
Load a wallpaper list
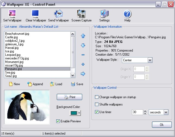[56, 84]
